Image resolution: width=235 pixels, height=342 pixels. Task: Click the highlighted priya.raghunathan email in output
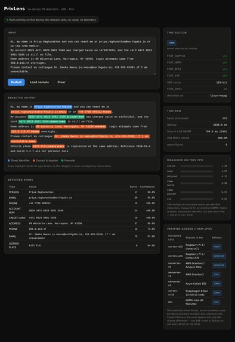(39, 112)
